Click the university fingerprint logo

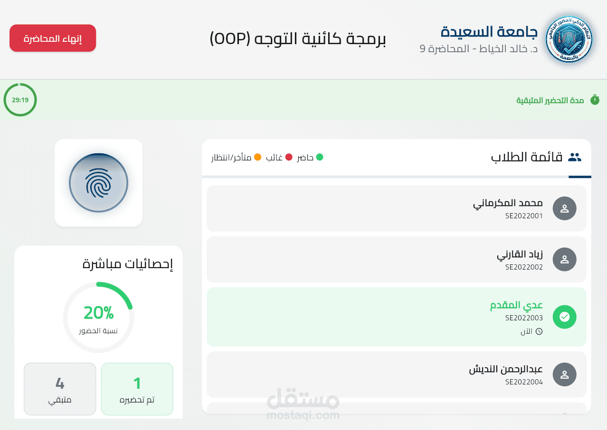(569, 39)
